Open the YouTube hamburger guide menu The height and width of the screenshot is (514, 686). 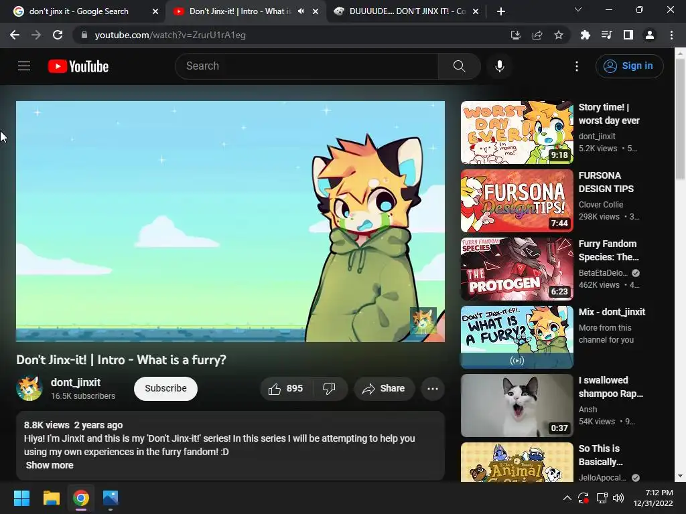pyautogui.click(x=24, y=66)
